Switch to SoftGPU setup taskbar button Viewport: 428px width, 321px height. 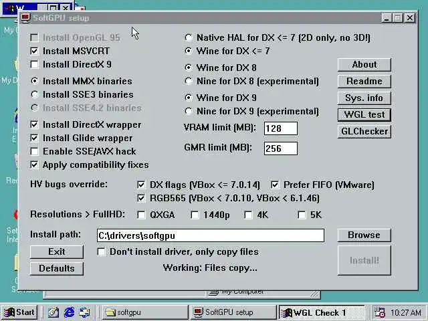click(233, 312)
